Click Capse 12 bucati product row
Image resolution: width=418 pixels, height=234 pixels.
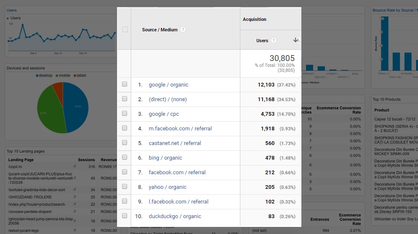coord(395,119)
